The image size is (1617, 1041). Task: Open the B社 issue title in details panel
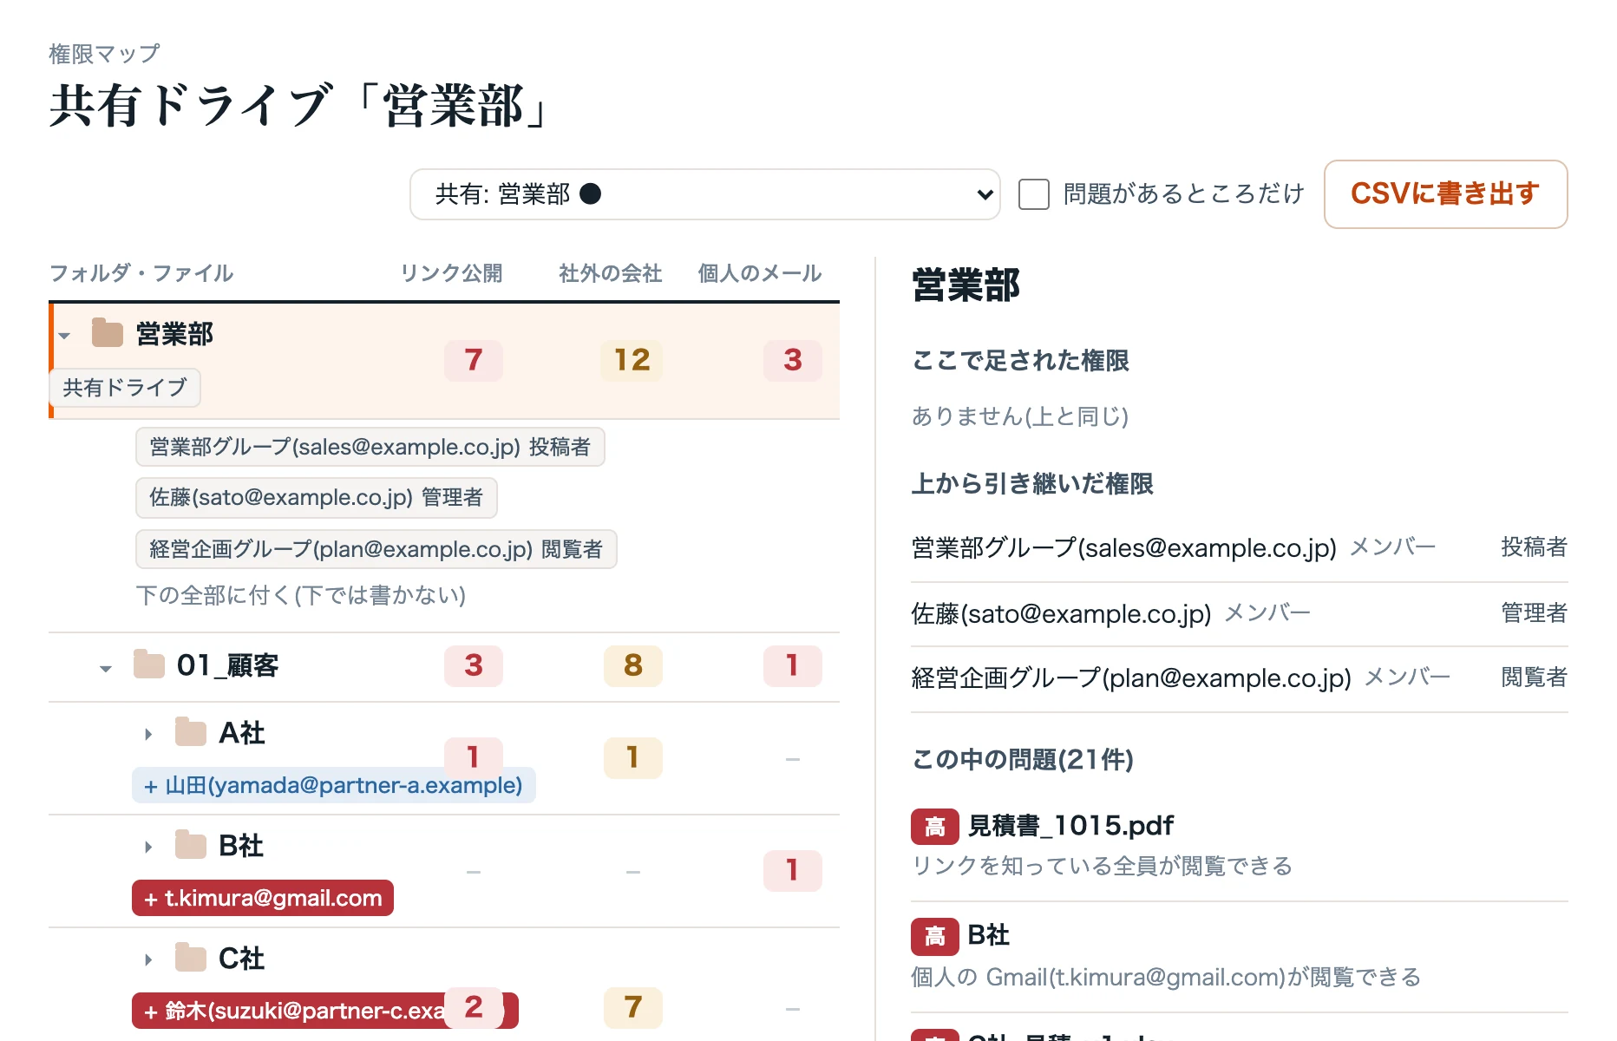988,935
